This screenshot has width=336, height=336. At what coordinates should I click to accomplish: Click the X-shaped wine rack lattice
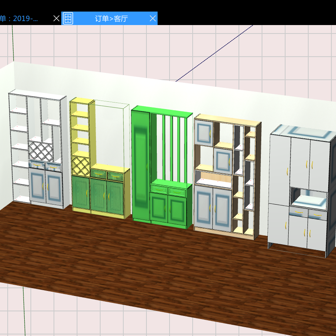tap(40, 151)
